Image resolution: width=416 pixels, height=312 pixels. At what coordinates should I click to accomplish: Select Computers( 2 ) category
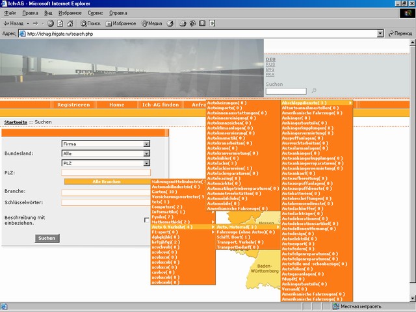click(167, 207)
